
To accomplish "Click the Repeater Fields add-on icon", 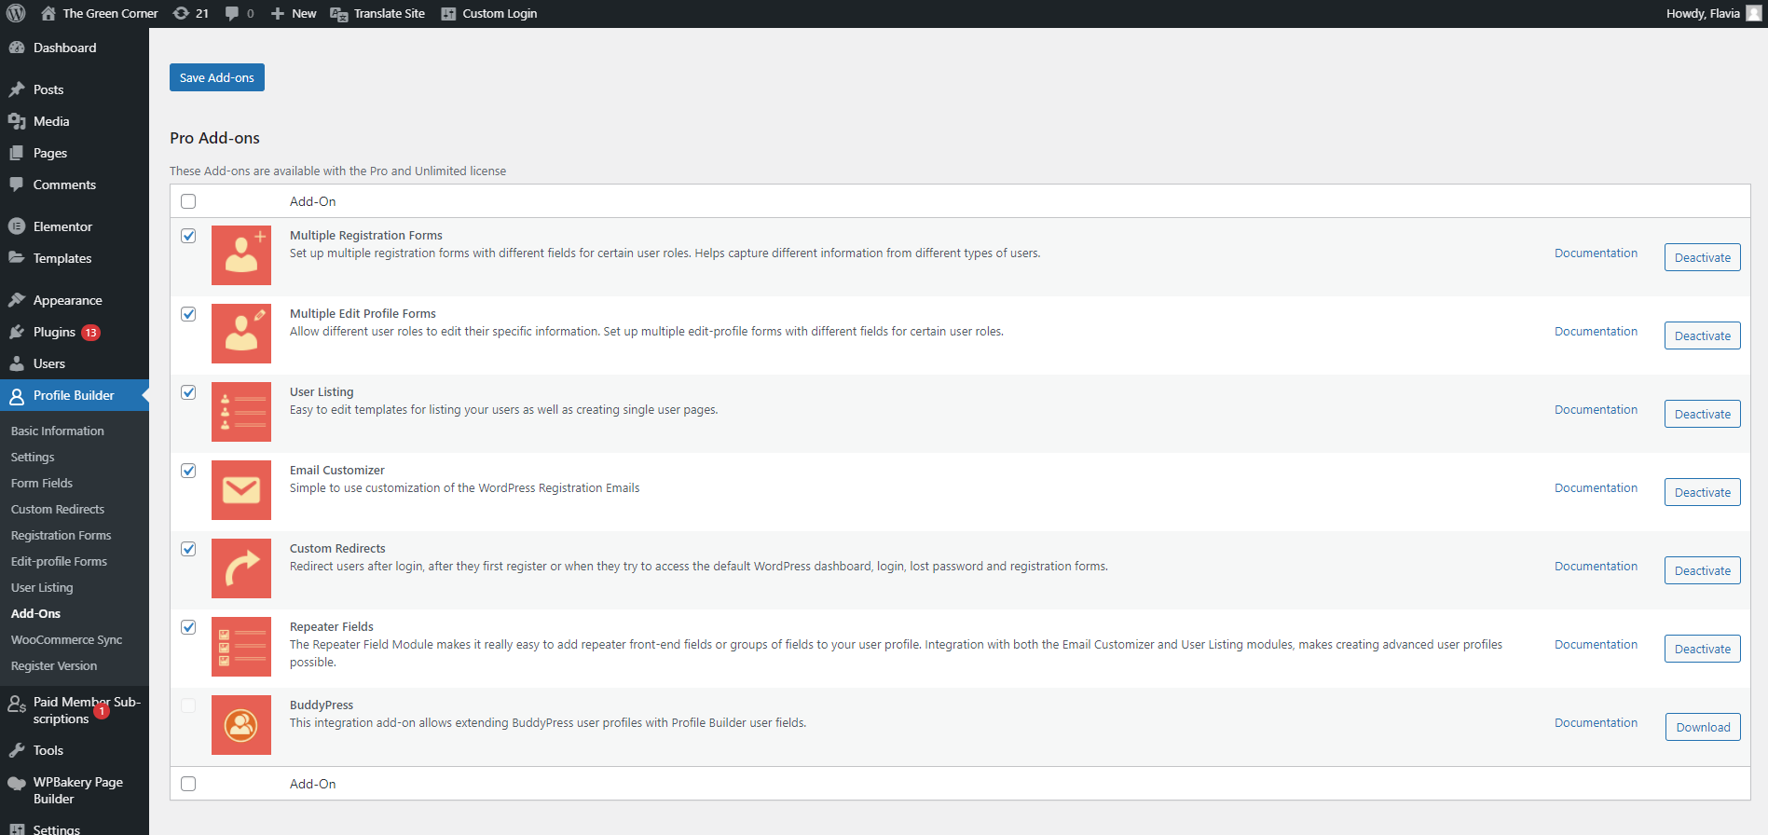I will 241,647.
